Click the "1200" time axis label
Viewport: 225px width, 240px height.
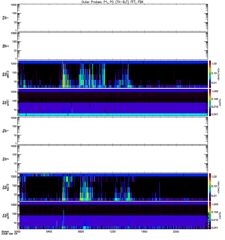point(112,232)
